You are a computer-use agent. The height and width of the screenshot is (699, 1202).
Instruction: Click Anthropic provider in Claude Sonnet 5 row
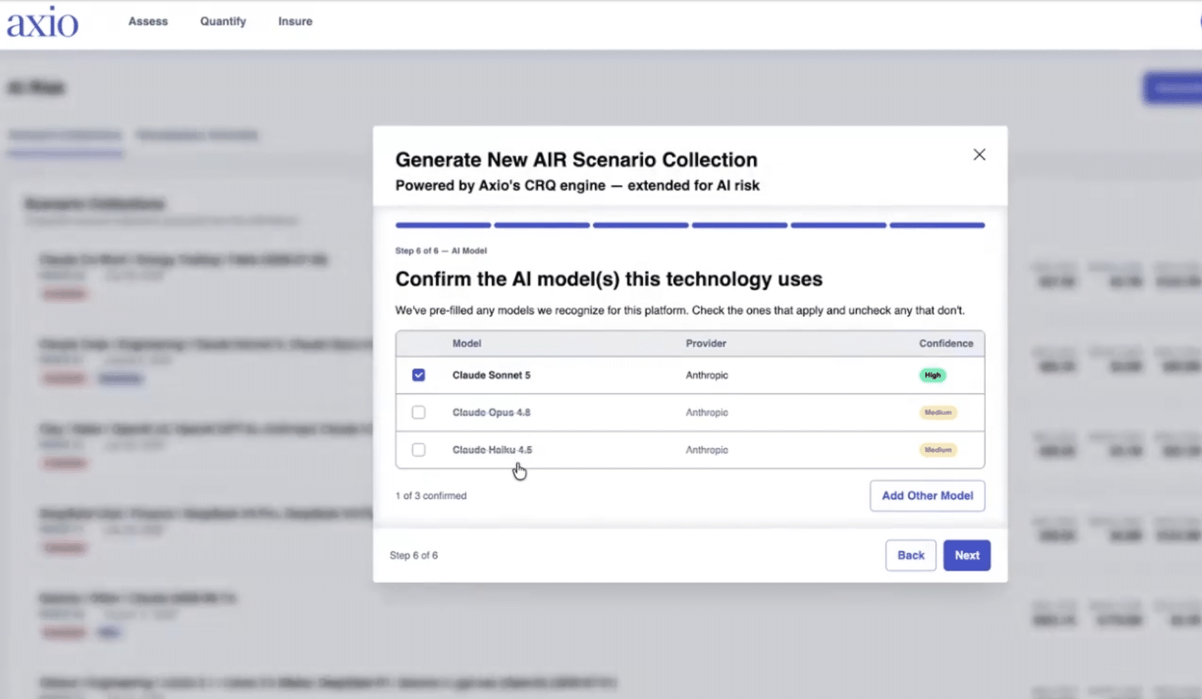(x=707, y=375)
